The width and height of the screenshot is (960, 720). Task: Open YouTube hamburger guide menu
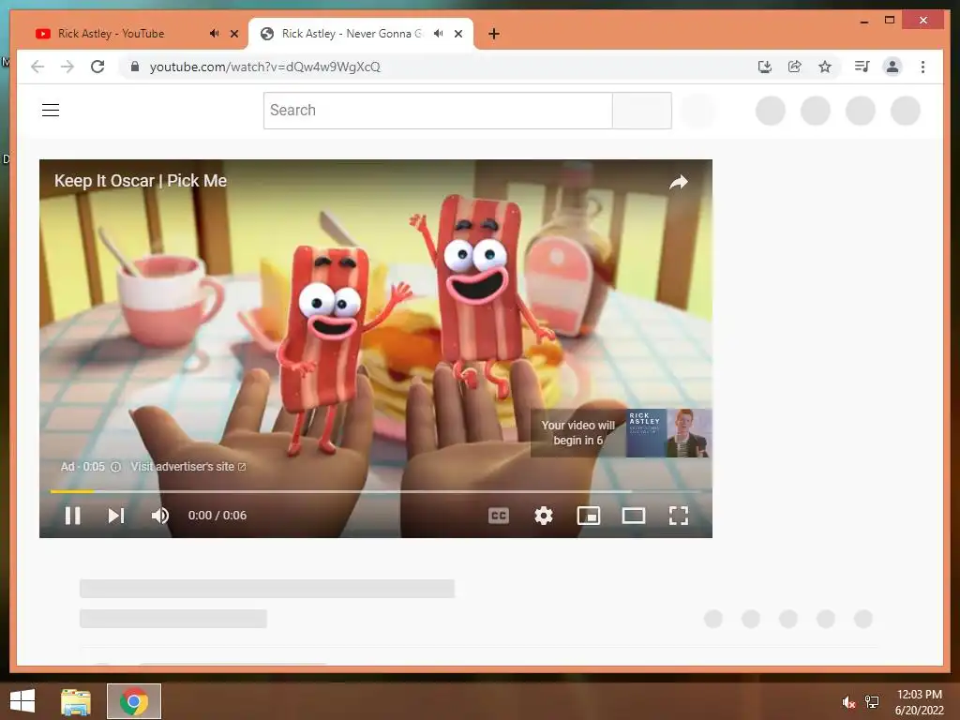click(x=51, y=111)
